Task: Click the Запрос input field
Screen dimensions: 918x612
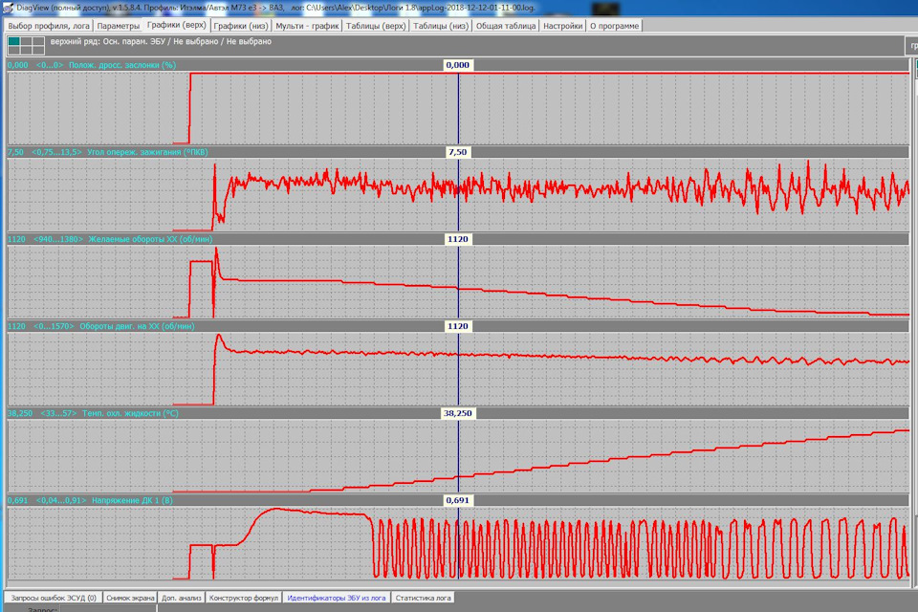Action: coord(108,609)
